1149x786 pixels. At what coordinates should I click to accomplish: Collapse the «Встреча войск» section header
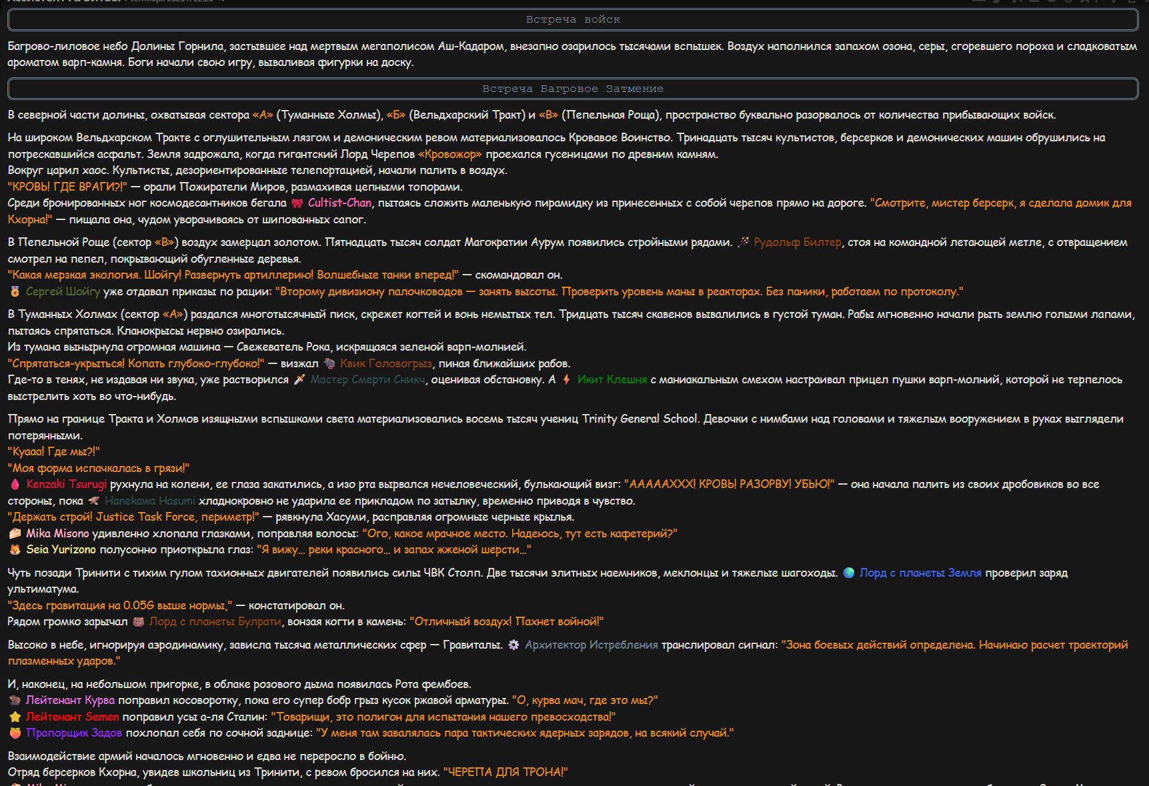573,19
